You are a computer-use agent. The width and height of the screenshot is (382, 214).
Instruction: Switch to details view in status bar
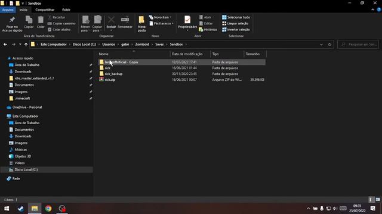tap(371, 200)
